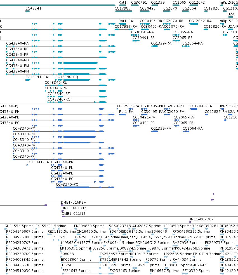Select the AT02857.5prime EST label

146,226
